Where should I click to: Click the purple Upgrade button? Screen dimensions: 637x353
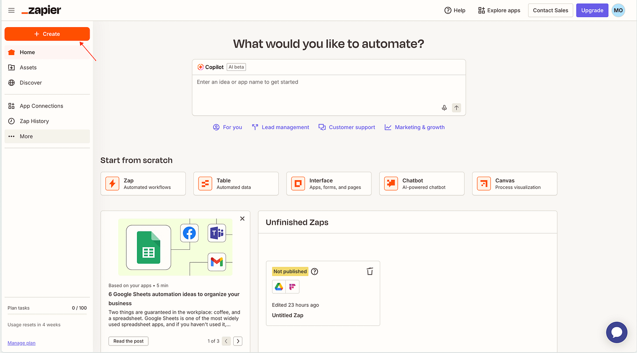click(592, 10)
